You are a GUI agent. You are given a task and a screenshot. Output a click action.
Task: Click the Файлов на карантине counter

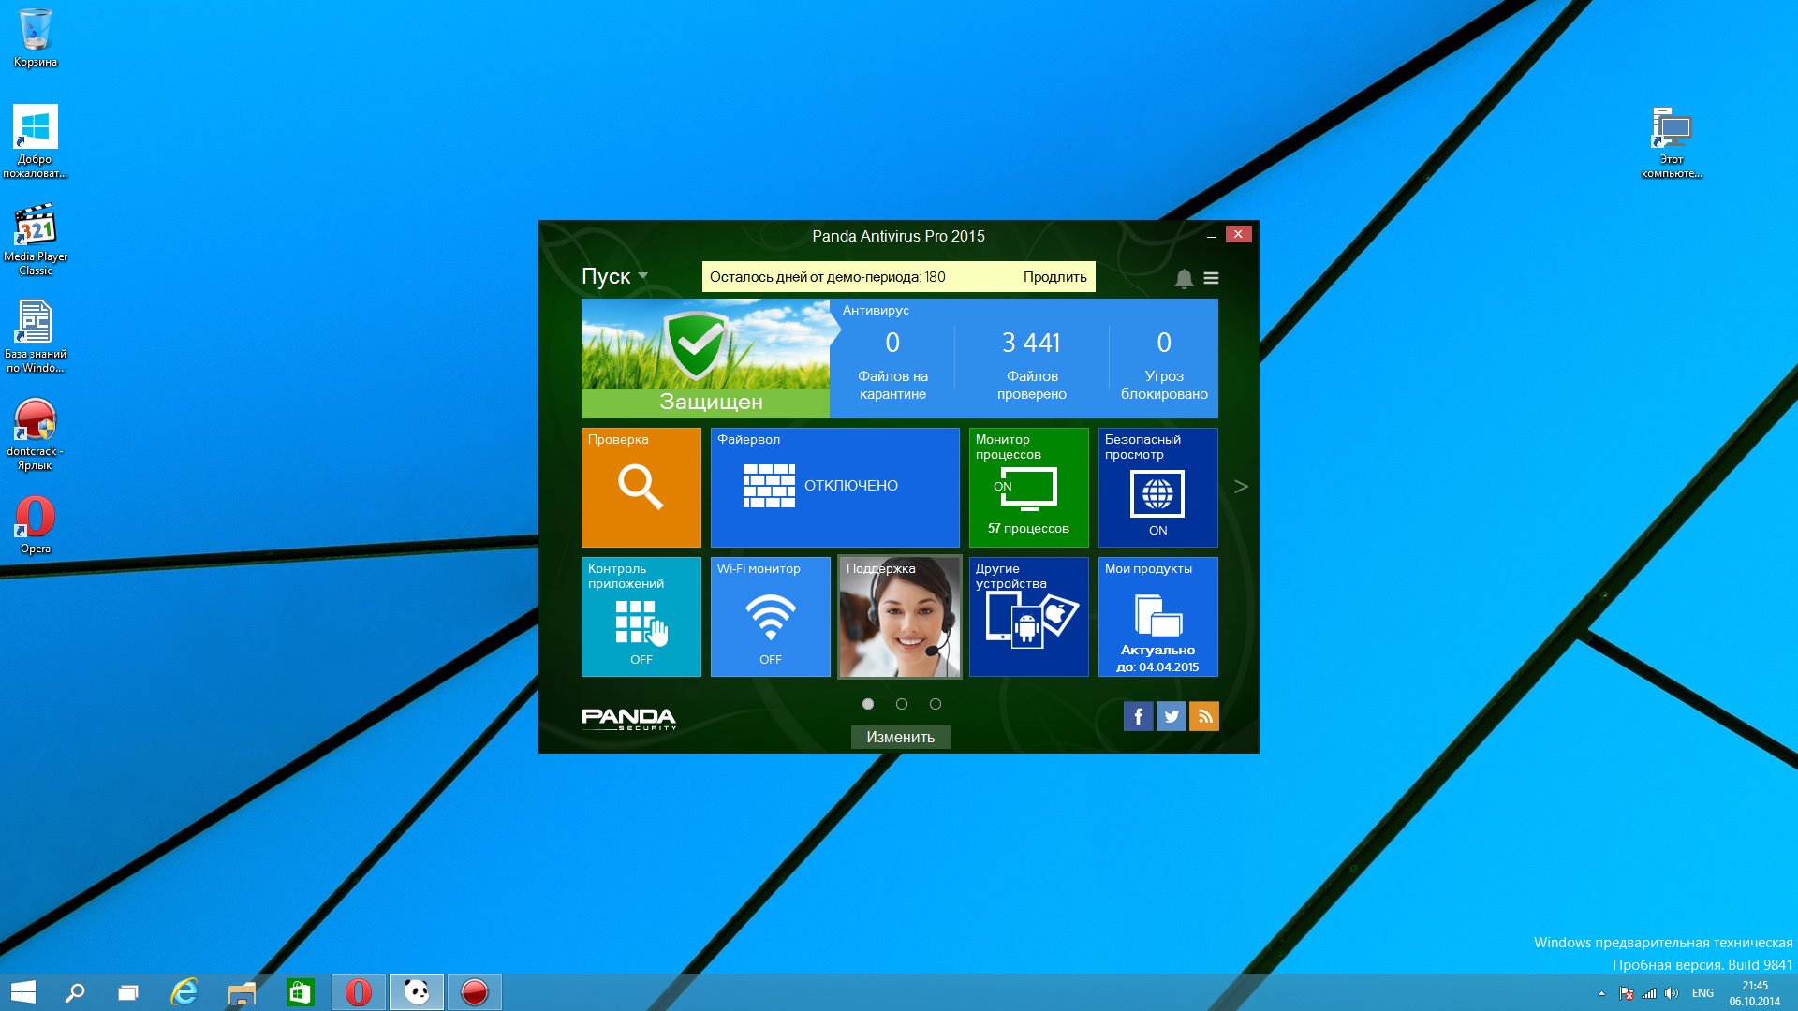pyautogui.click(x=892, y=365)
